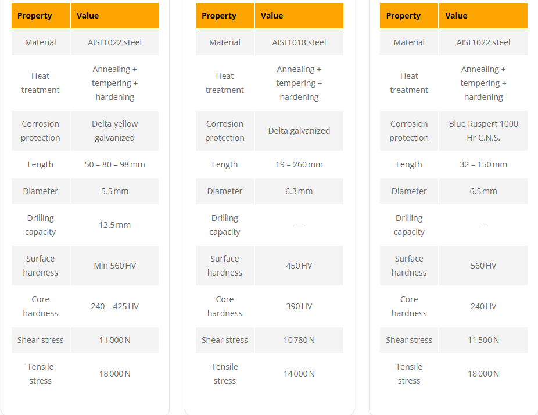
Task: Click the 11 500 N shear stress value
Action: 483,340
